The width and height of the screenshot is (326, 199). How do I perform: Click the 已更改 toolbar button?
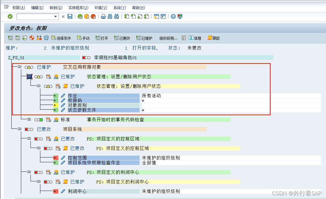(122, 38)
